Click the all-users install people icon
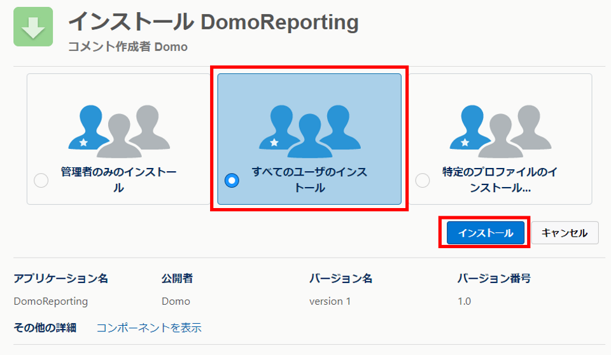 pyautogui.click(x=310, y=131)
